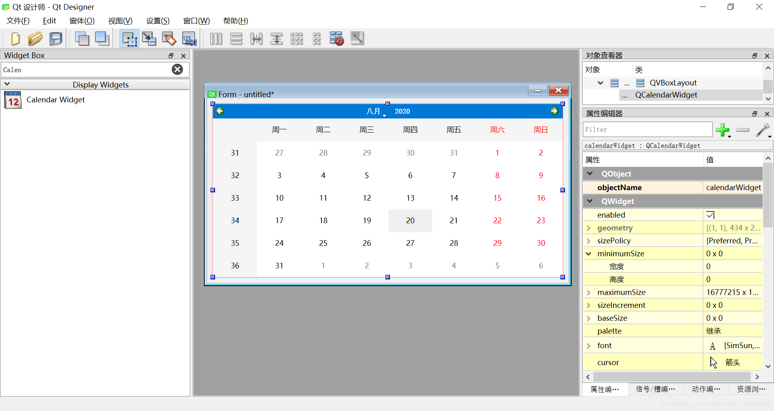Select date 15 in the calendar
The width and height of the screenshot is (774, 411).
[497, 198]
